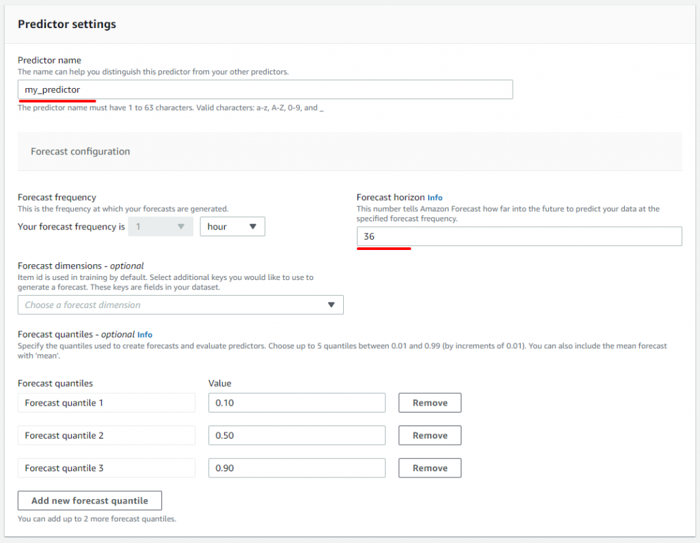This screenshot has width=700, height=543.
Task: Click the Forecast frequency label
Action: click(57, 197)
